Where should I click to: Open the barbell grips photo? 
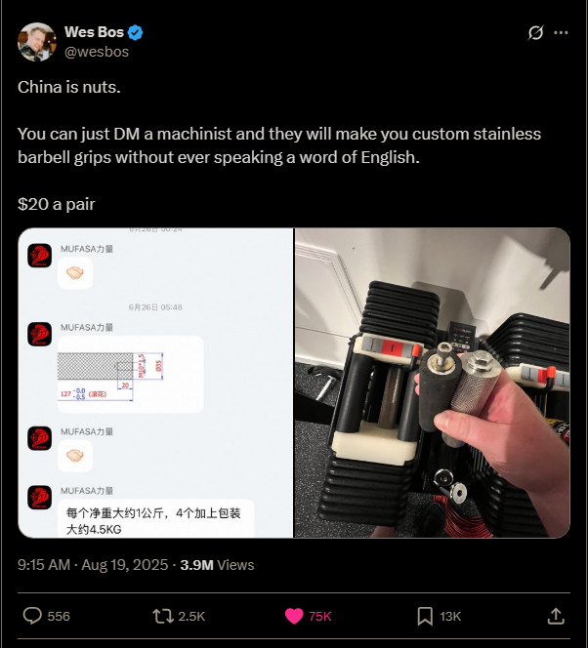[x=433, y=383]
